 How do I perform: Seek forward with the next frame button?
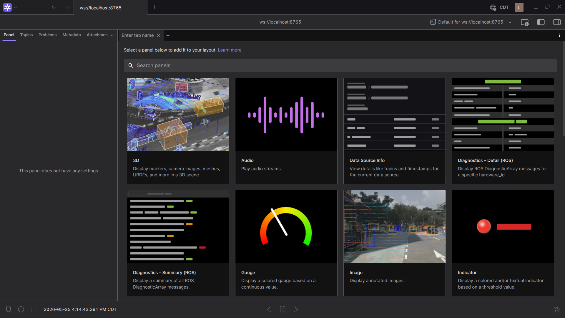pyautogui.click(x=296, y=309)
